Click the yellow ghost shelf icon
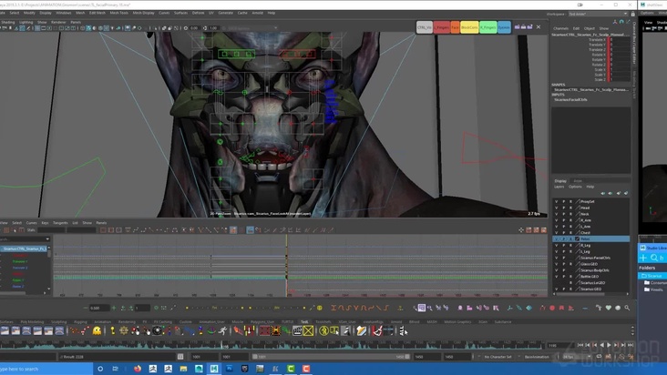The height and width of the screenshot is (375, 667). point(97,330)
